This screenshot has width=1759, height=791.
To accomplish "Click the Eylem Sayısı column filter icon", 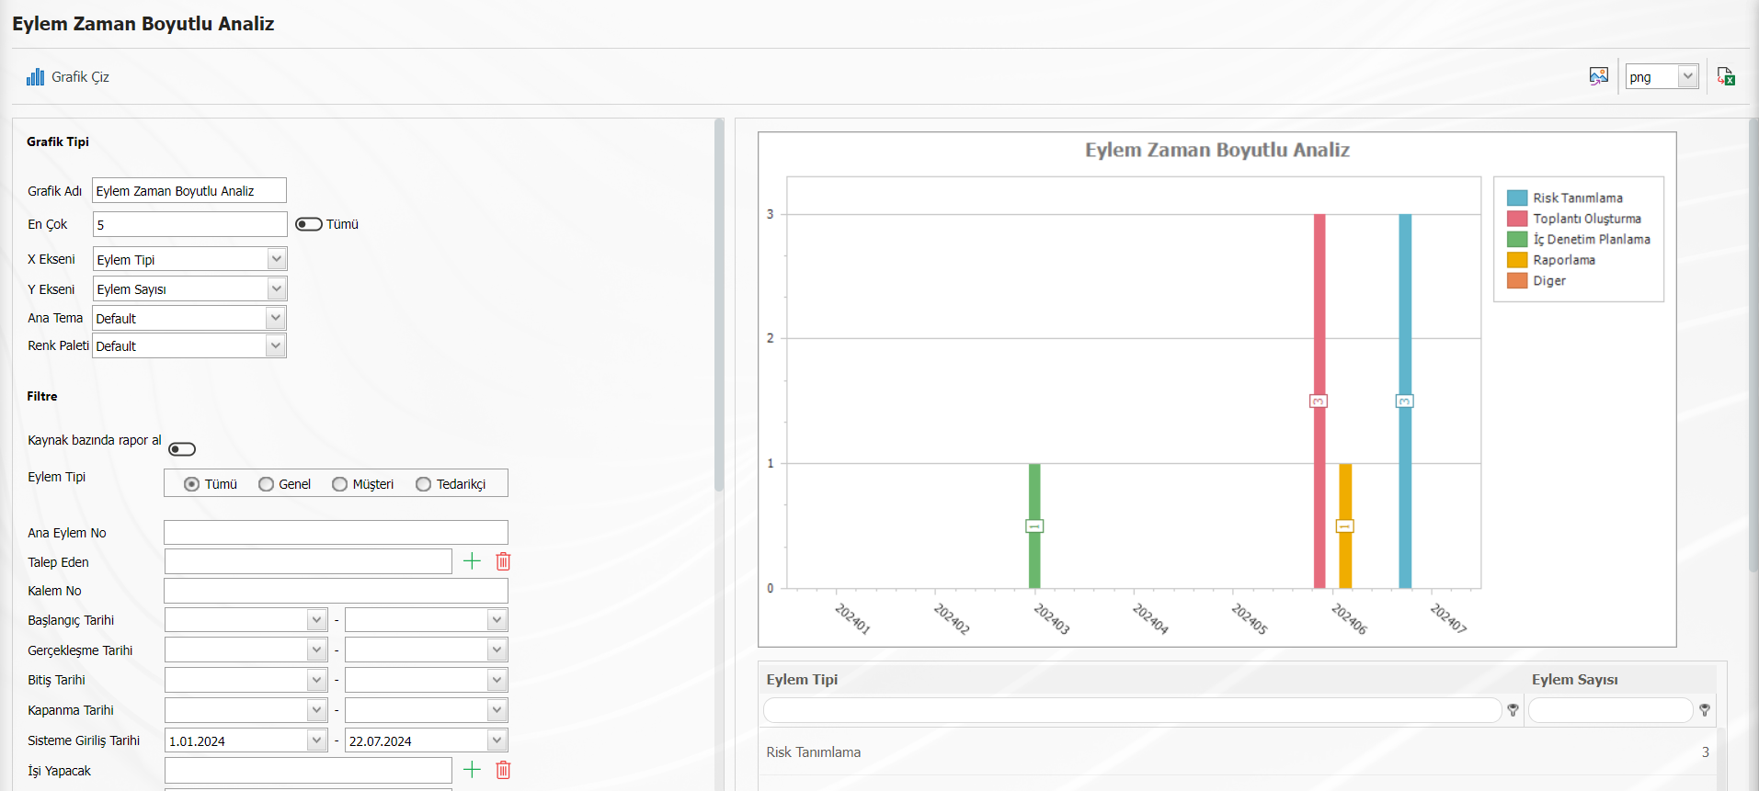I will [1705, 710].
